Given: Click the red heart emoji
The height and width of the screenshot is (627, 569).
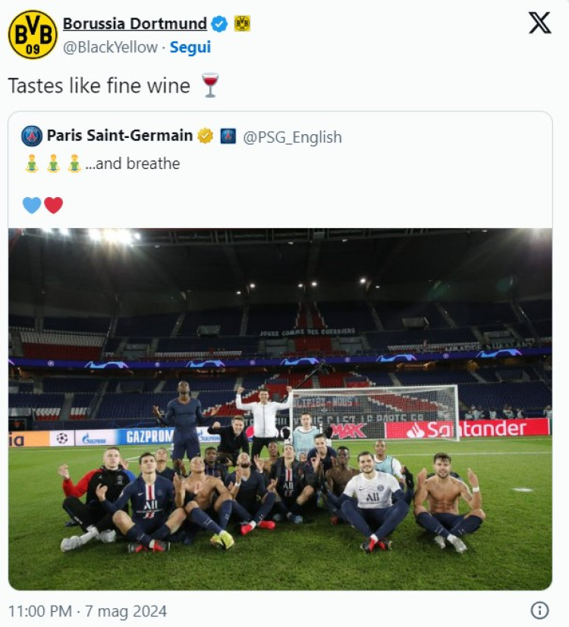Looking at the screenshot, I should (x=54, y=205).
